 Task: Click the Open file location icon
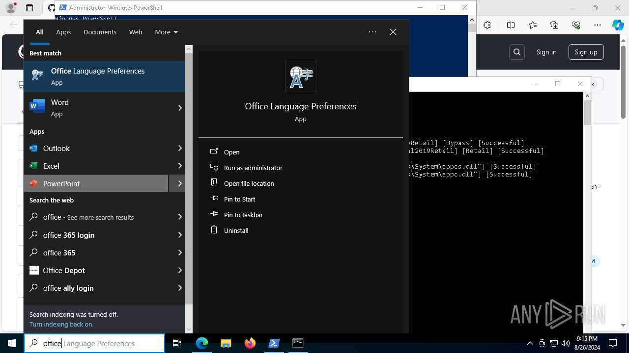click(214, 183)
